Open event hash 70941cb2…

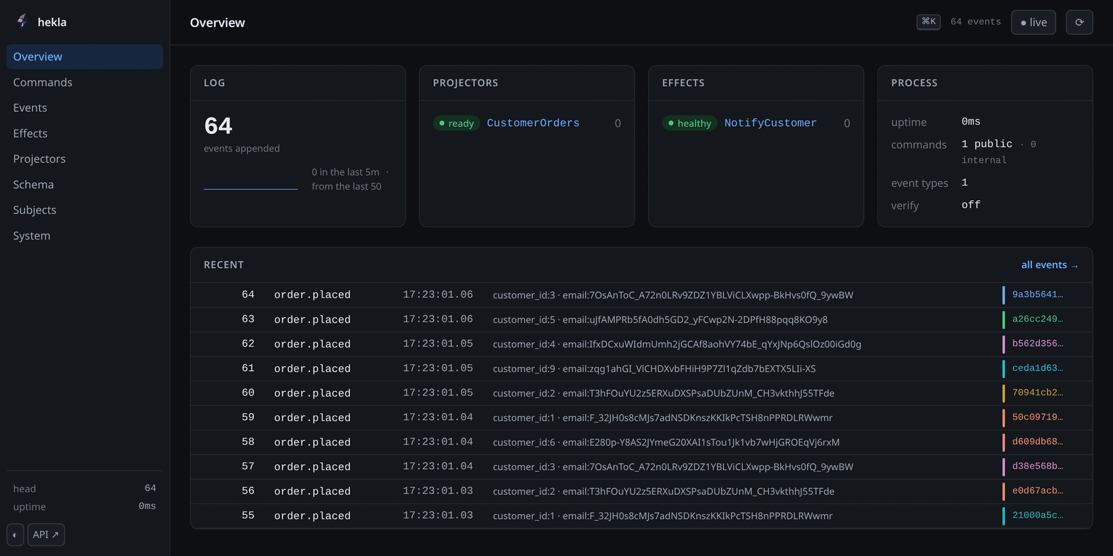[1038, 393]
